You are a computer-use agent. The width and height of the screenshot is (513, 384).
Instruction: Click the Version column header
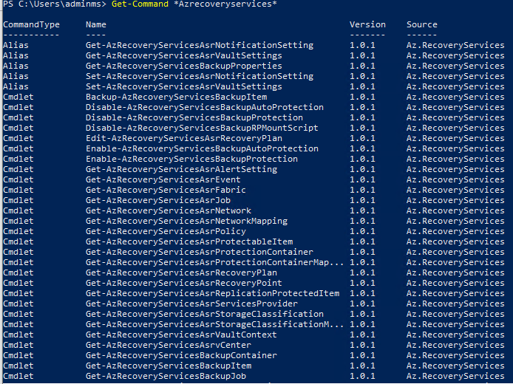[x=367, y=25]
